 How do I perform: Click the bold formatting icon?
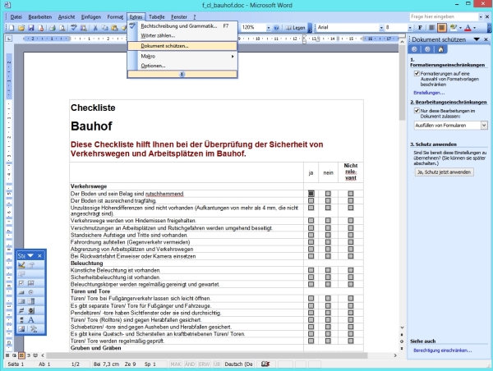[x=419, y=28]
